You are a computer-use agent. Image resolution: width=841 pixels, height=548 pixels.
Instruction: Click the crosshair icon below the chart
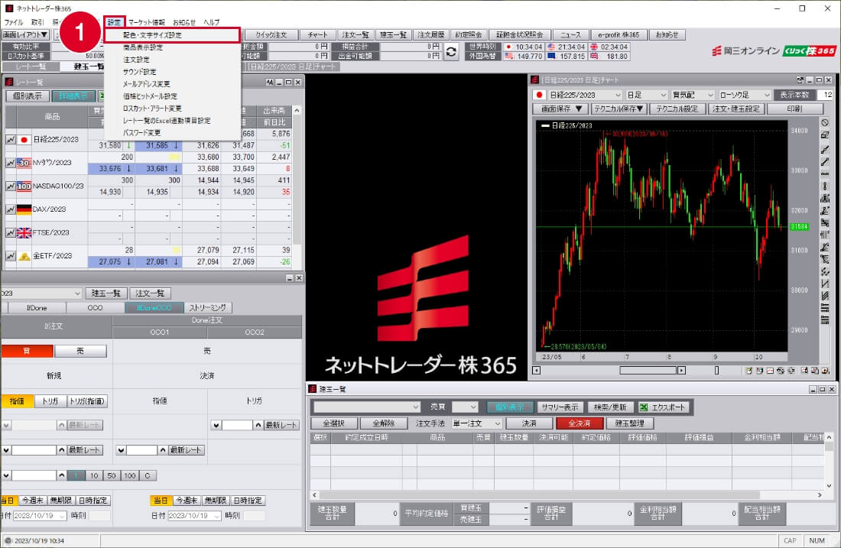tap(791, 371)
